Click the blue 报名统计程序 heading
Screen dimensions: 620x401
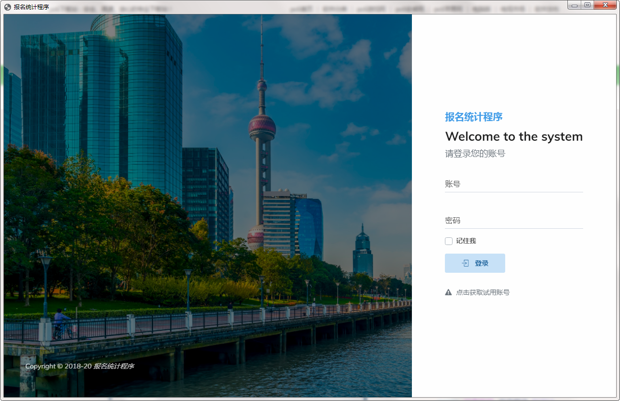point(474,117)
